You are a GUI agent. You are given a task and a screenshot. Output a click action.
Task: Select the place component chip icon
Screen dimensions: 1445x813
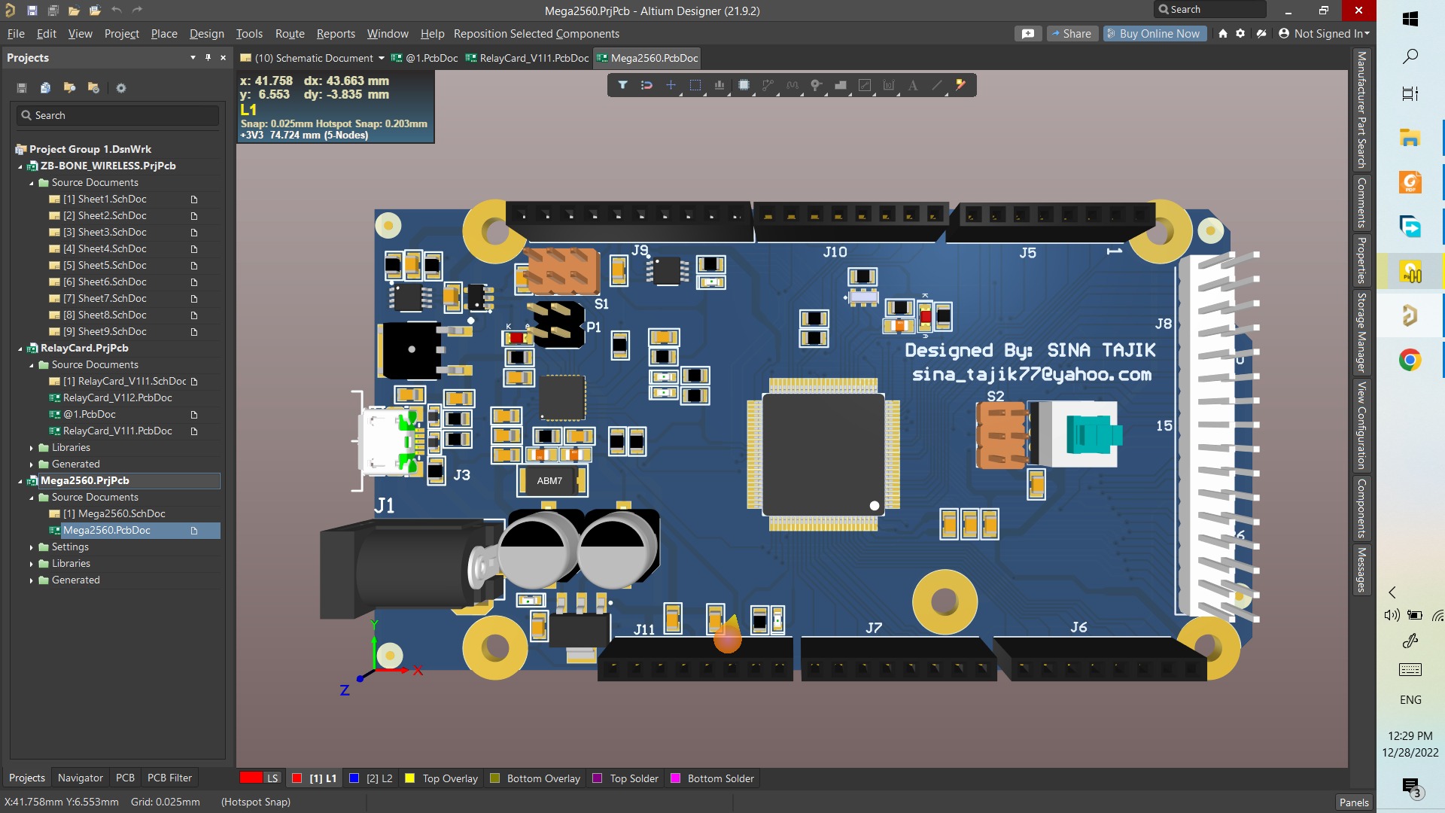click(x=744, y=85)
